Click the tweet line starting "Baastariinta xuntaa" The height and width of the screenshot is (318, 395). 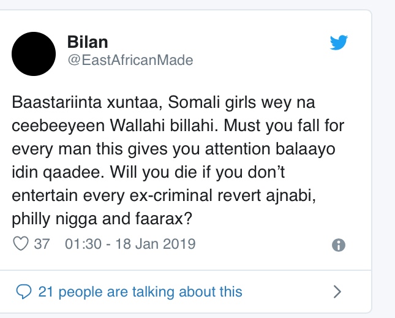pyautogui.click(x=164, y=102)
